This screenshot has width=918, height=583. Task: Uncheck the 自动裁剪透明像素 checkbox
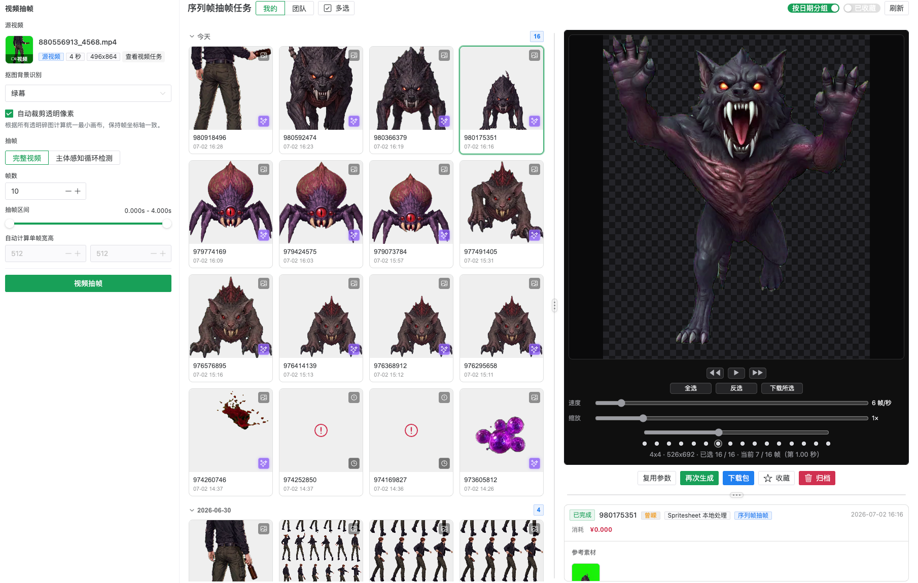click(x=9, y=114)
